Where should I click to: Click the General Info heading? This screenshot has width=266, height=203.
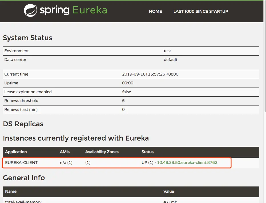[x=24, y=178]
